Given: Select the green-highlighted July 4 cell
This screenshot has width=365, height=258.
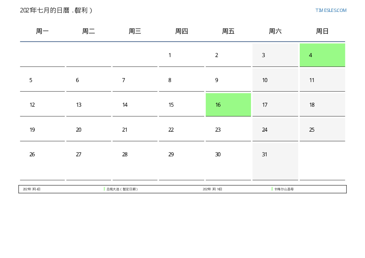Looking at the screenshot, I should (322, 55).
